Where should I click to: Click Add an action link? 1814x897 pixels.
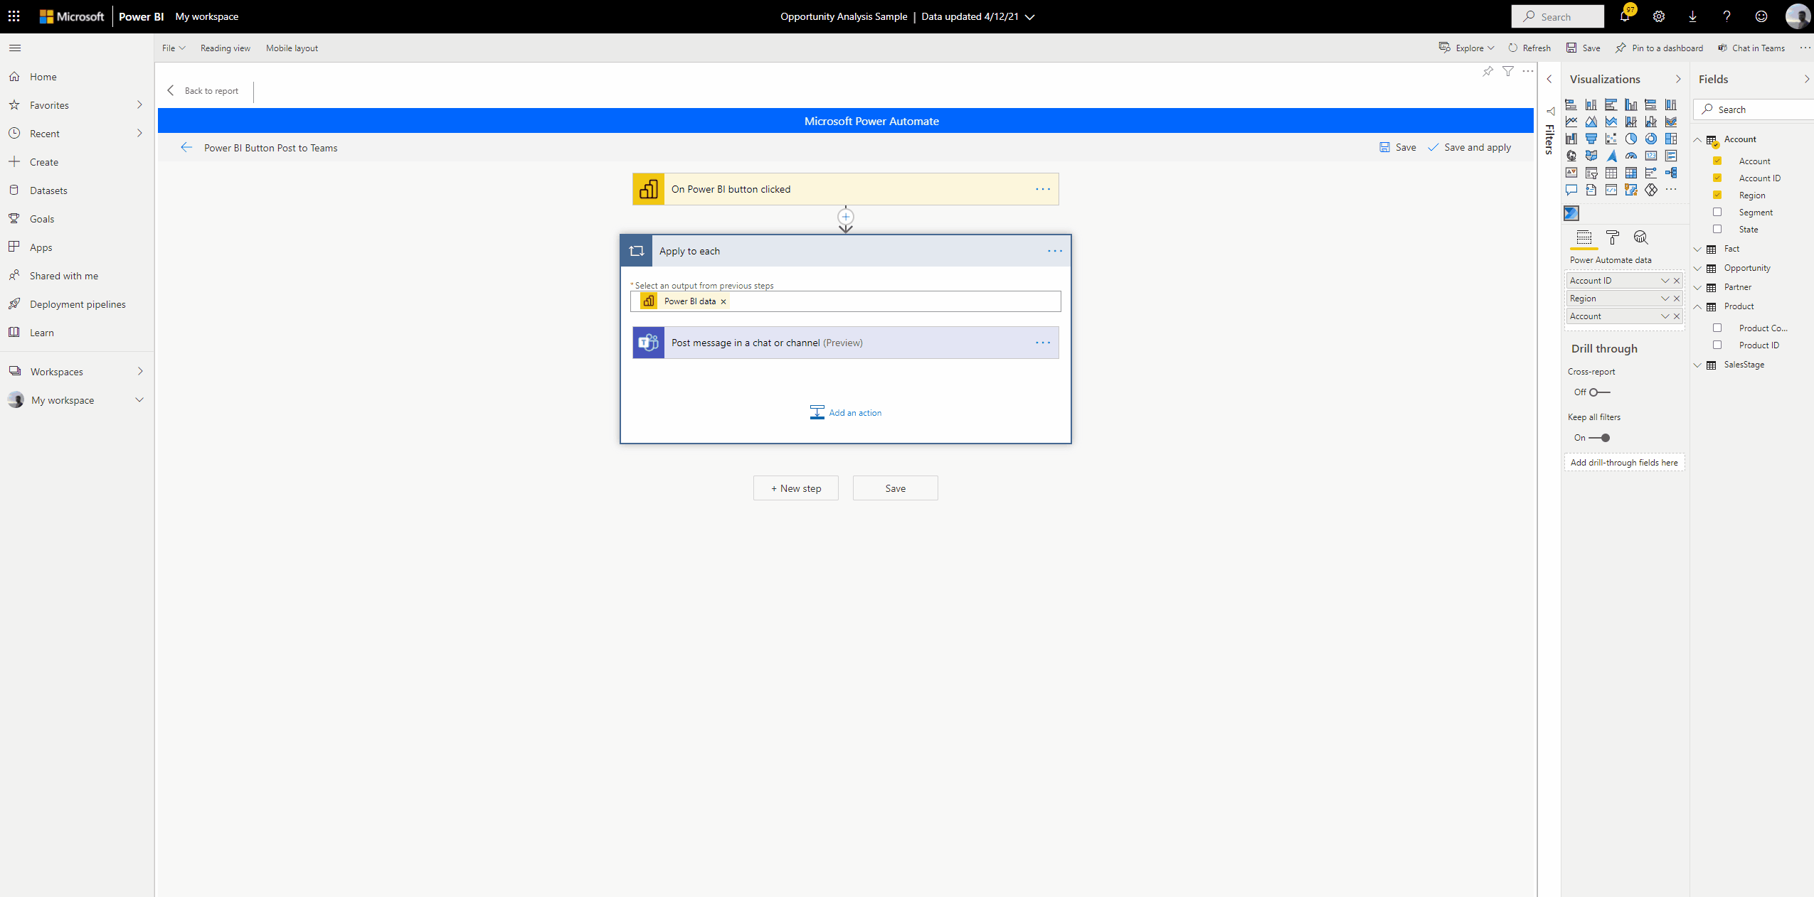tap(846, 413)
